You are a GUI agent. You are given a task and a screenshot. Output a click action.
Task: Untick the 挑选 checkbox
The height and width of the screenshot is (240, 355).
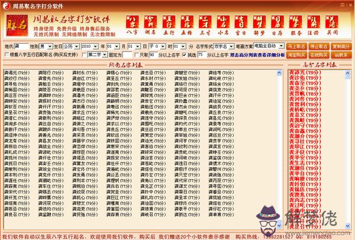pos(184,54)
